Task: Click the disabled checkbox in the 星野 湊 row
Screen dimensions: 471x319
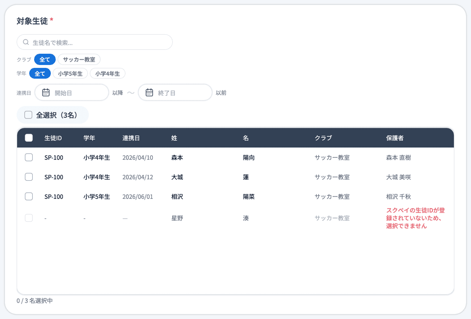Action: point(29,218)
